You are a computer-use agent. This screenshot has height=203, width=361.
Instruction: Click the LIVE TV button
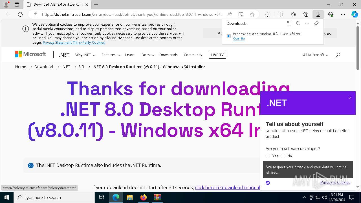click(217, 54)
